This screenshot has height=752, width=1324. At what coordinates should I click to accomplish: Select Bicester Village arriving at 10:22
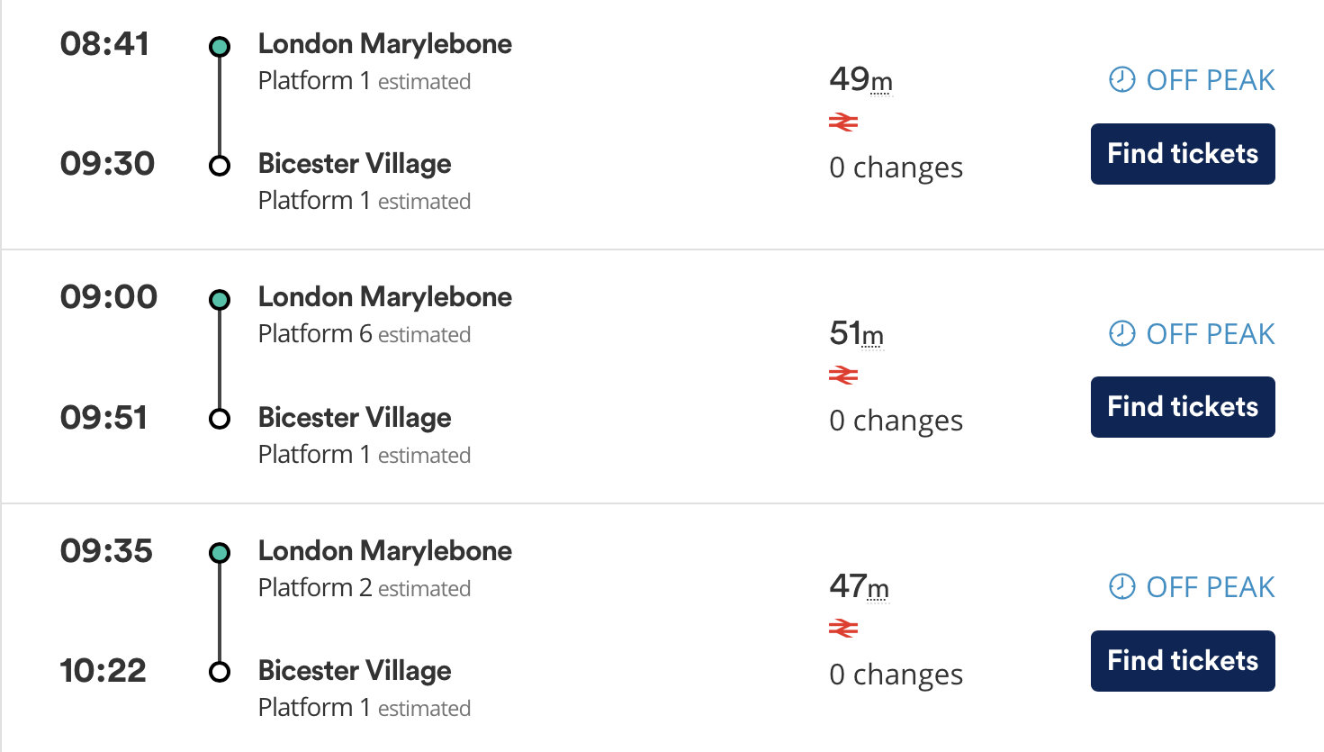click(355, 671)
